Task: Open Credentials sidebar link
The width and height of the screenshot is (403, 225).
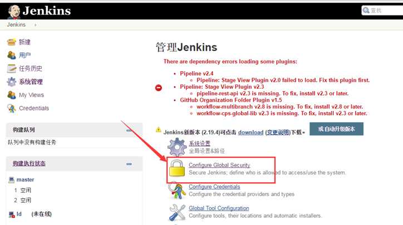Action: (34, 108)
